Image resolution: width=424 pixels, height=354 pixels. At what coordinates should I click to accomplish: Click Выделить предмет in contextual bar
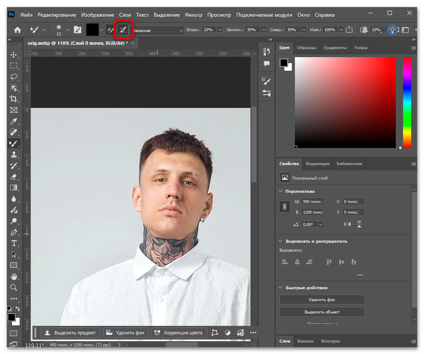coord(71,333)
